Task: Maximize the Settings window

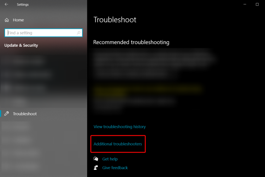Action: [x=257, y=4]
